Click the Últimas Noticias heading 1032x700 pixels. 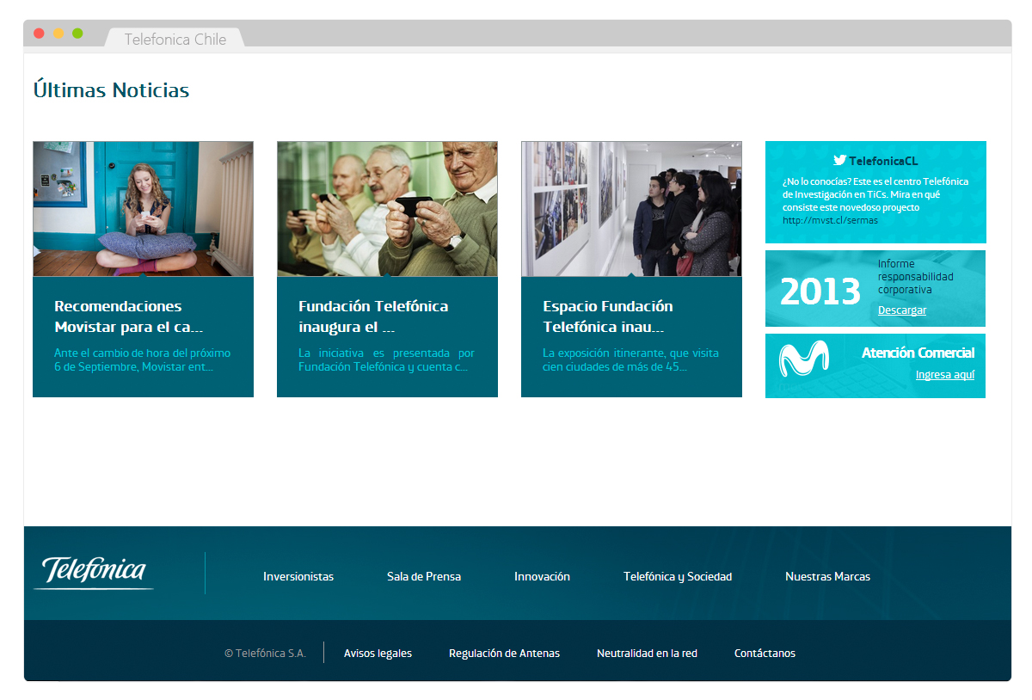111,90
